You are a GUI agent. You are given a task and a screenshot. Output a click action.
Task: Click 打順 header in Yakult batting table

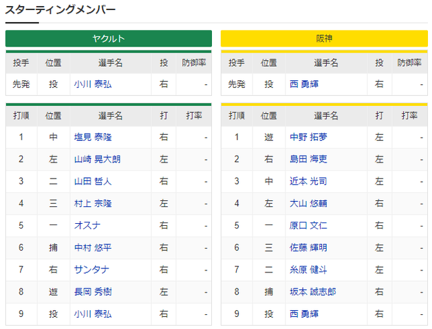coord(21,116)
